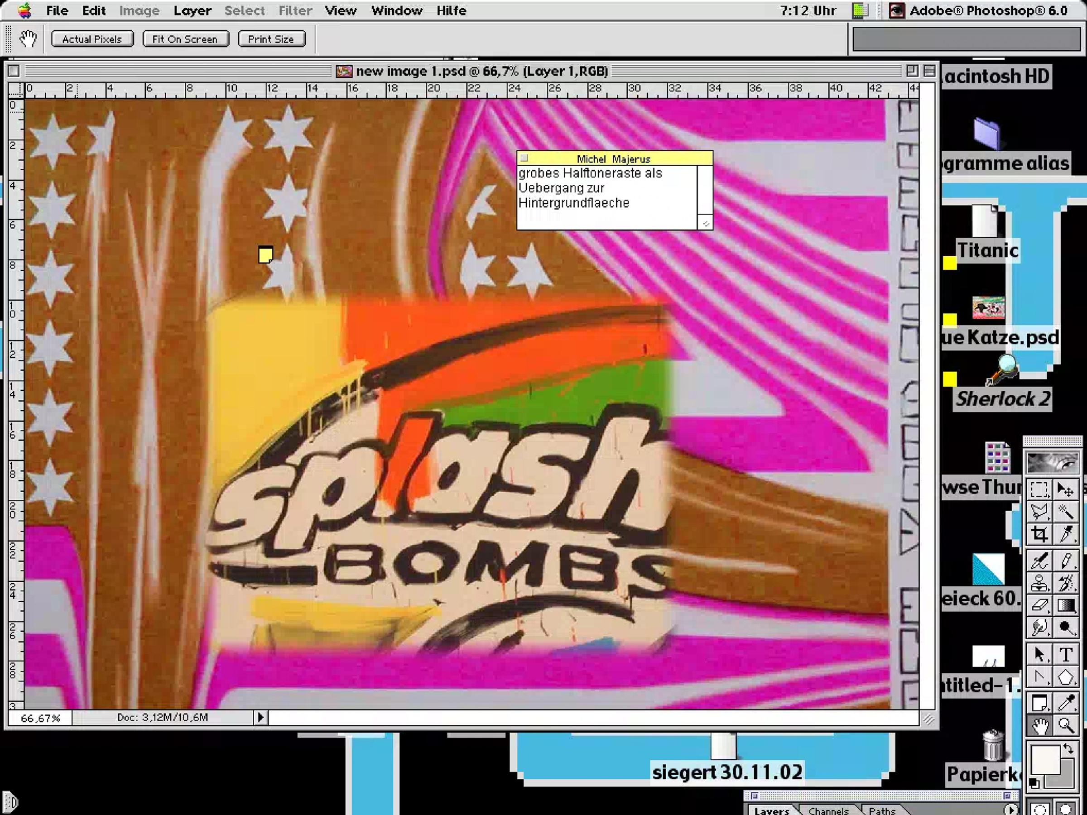Select the Zoom magnifier tool
Screen dimensions: 1087x815
[x=1065, y=726]
